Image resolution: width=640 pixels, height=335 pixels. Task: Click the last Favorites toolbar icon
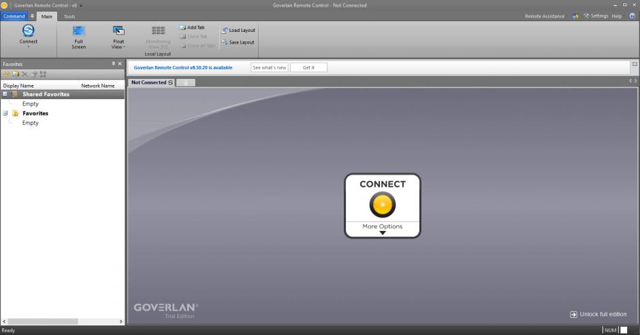coord(43,74)
